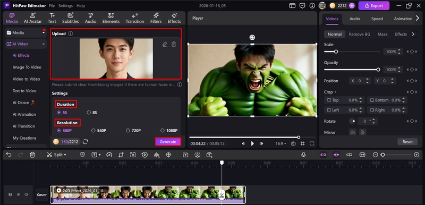
Task: Play the video in the Player
Action: tap(252, 143)
